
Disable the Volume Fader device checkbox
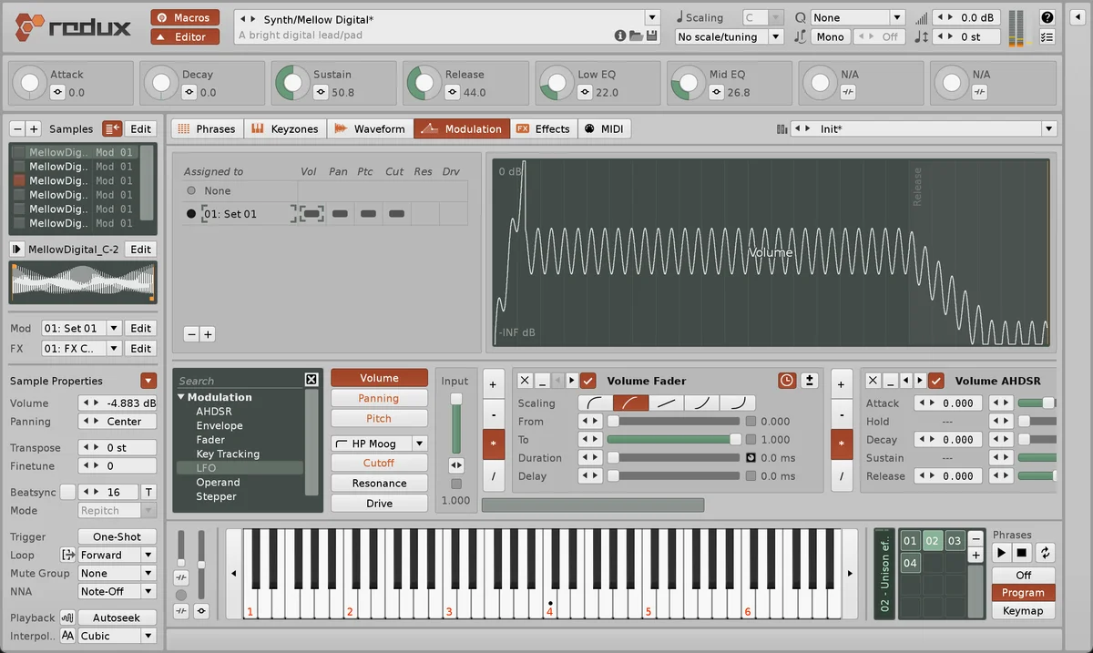(x=588, y=381)
